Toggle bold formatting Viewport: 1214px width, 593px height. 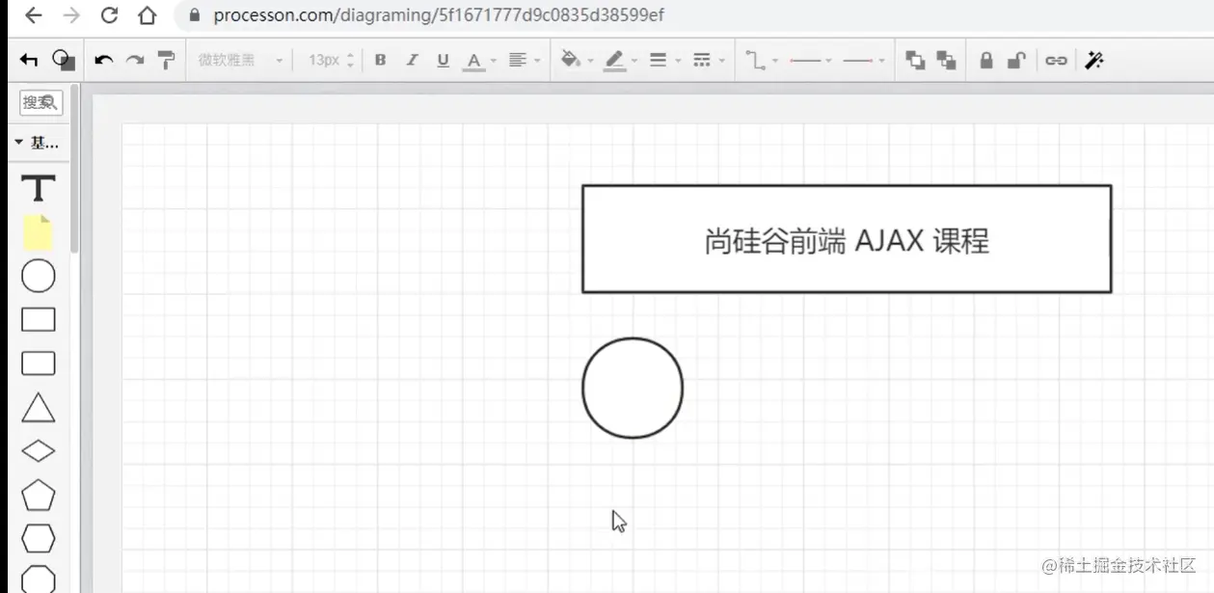click(380, 60)
